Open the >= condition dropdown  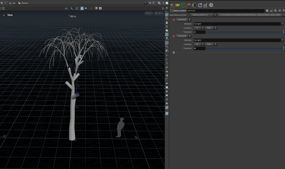click(x=199, y=28)
